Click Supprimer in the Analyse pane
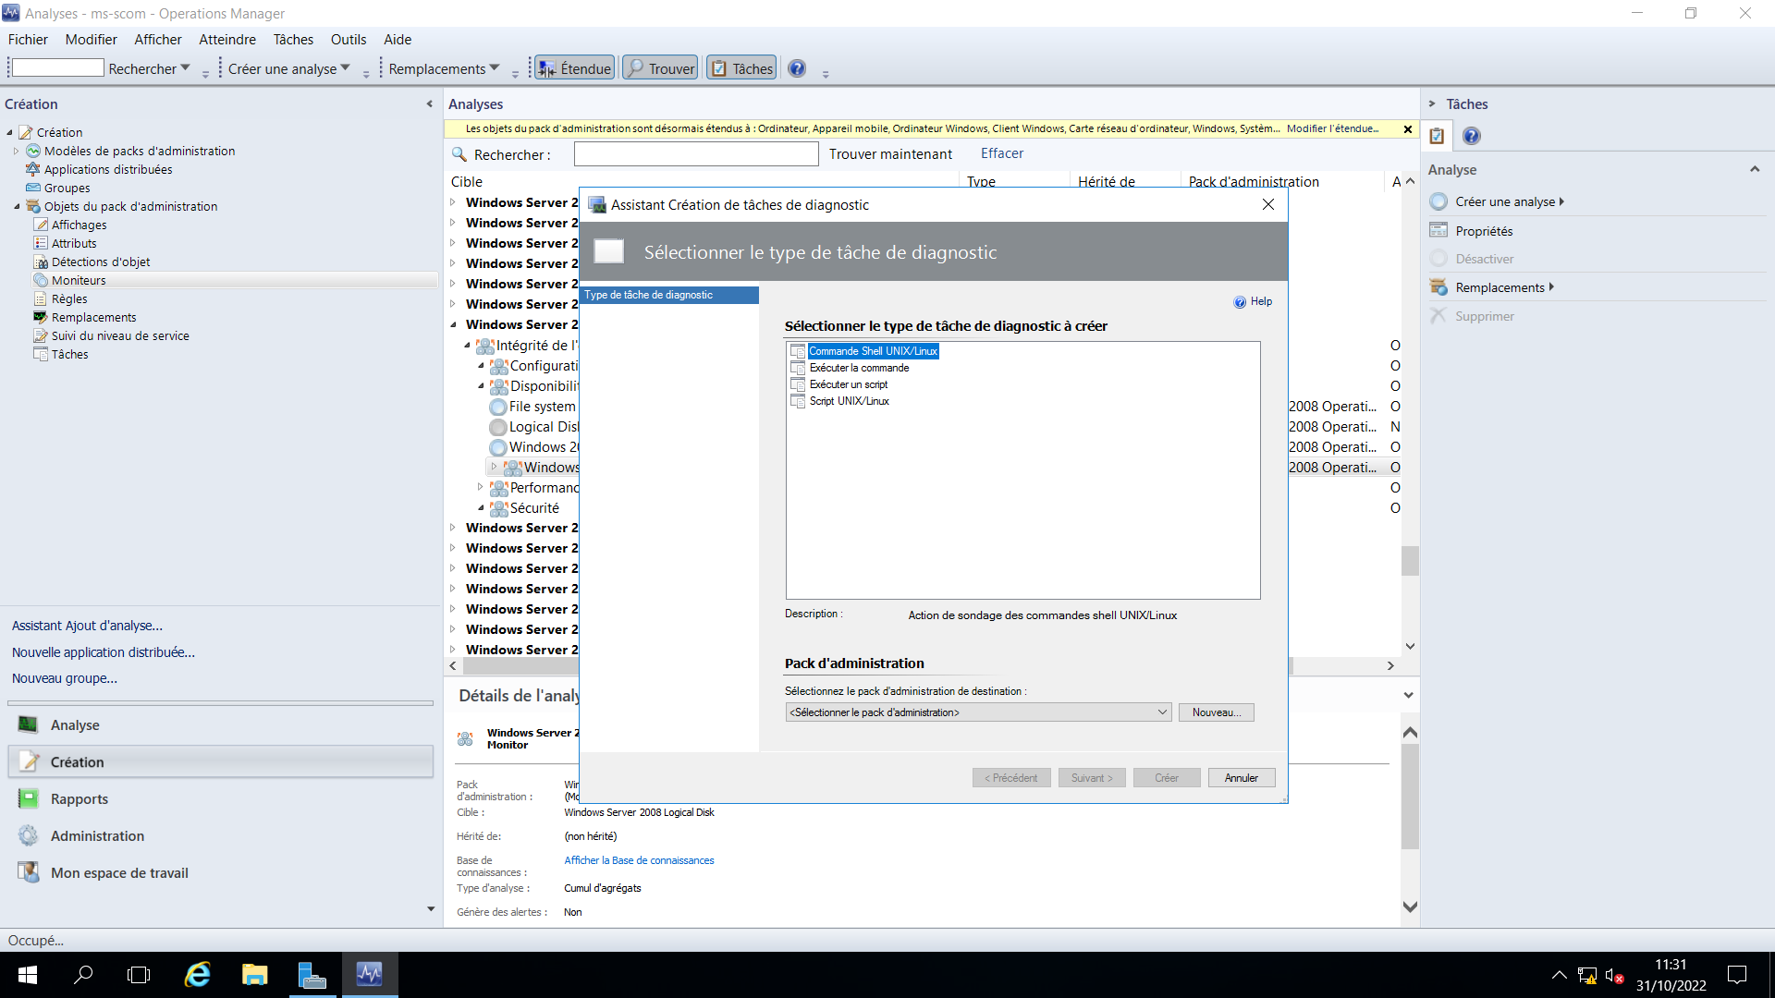The height and width of the screenshot is (998, 1775). click(x=1482, y=315)
